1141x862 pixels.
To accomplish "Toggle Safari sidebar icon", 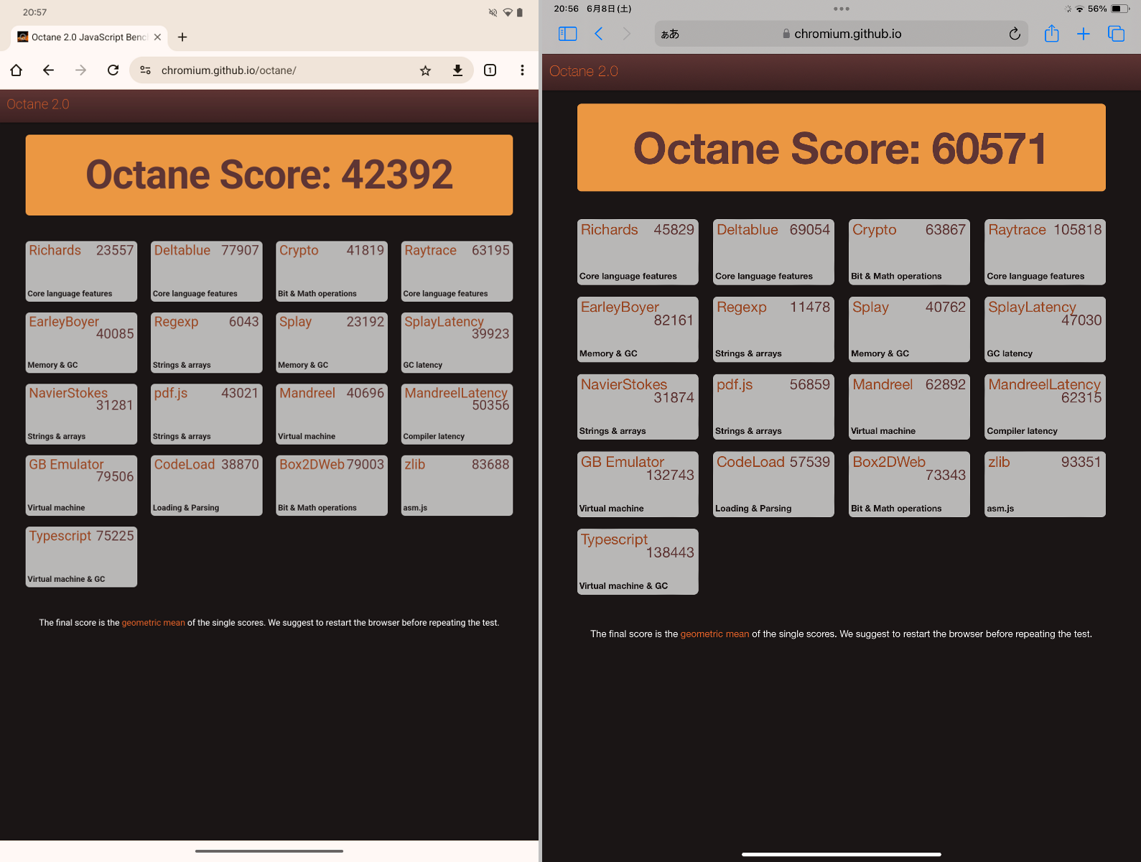I will pos(567,34).
